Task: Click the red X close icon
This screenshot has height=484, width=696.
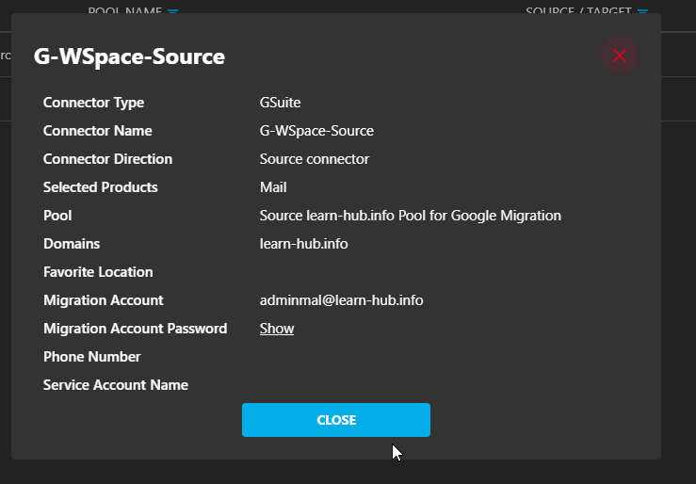Action: pyautogui.click(x=619, y=56)
